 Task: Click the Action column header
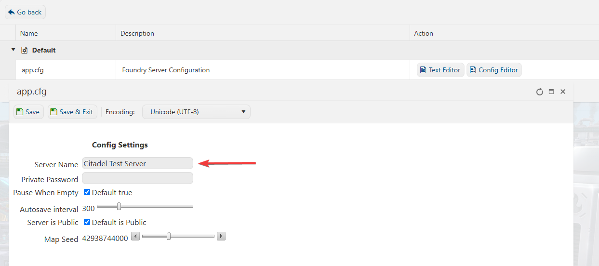(x=424, y=33)
